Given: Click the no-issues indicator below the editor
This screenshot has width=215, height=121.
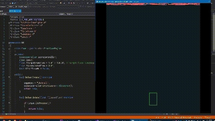Looking at the screenshot, I should point(10,114).
